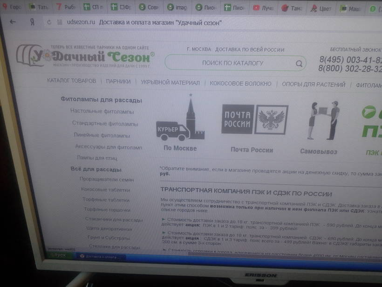The height and width of the screenshot is (287, 382).
Task: Click the 'Поиск по каталогу' search field
Action: coord(232,63)
